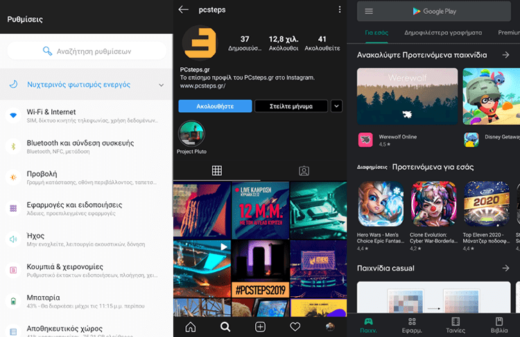View the 12,8 χιλ. Ακόλουθοι followers
The image size is (520, 337).
284,44
